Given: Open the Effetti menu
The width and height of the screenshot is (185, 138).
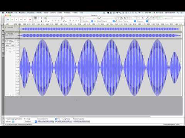Looking at the screenshot, I should click(x=59, y=13).
